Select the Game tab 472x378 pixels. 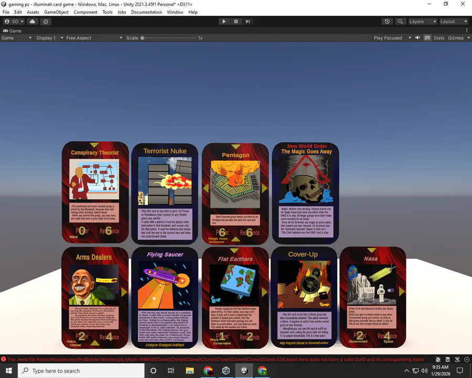pos(12,31)
